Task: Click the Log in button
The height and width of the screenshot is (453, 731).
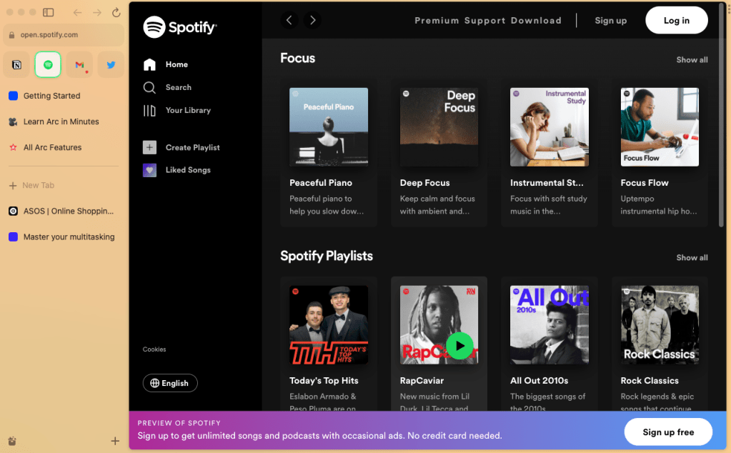Action: pos(676,21)
